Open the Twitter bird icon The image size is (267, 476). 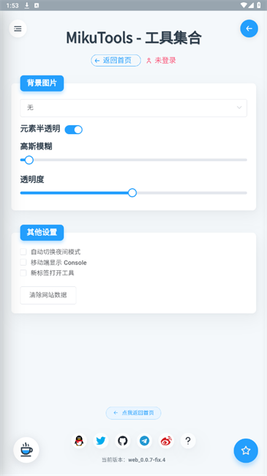(x=101, y=440)
